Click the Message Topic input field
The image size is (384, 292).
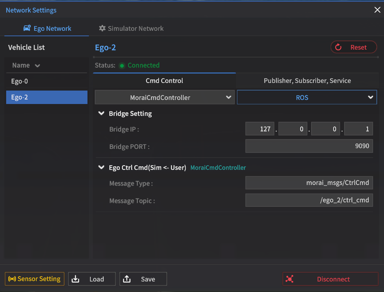(x=309, y=200)
